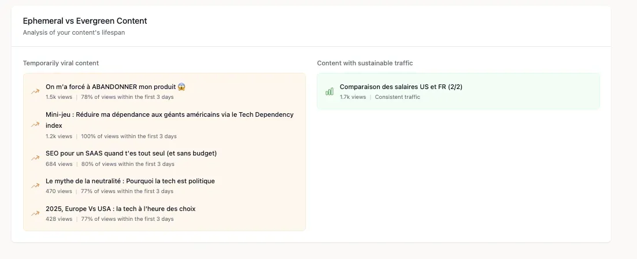Select "Content with sustainable traffic" section label

tap(365, 63)
